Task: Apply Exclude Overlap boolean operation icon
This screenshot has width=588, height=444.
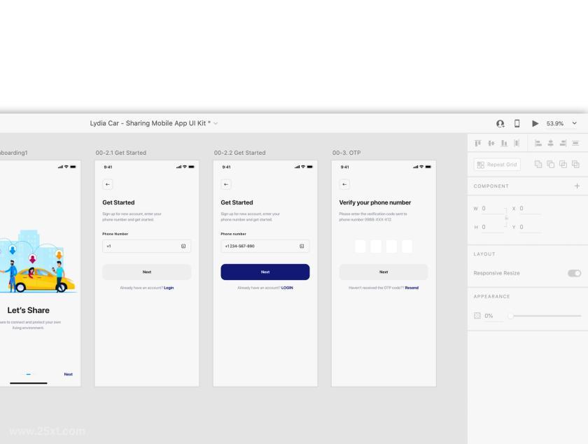Action: [575, 164]
